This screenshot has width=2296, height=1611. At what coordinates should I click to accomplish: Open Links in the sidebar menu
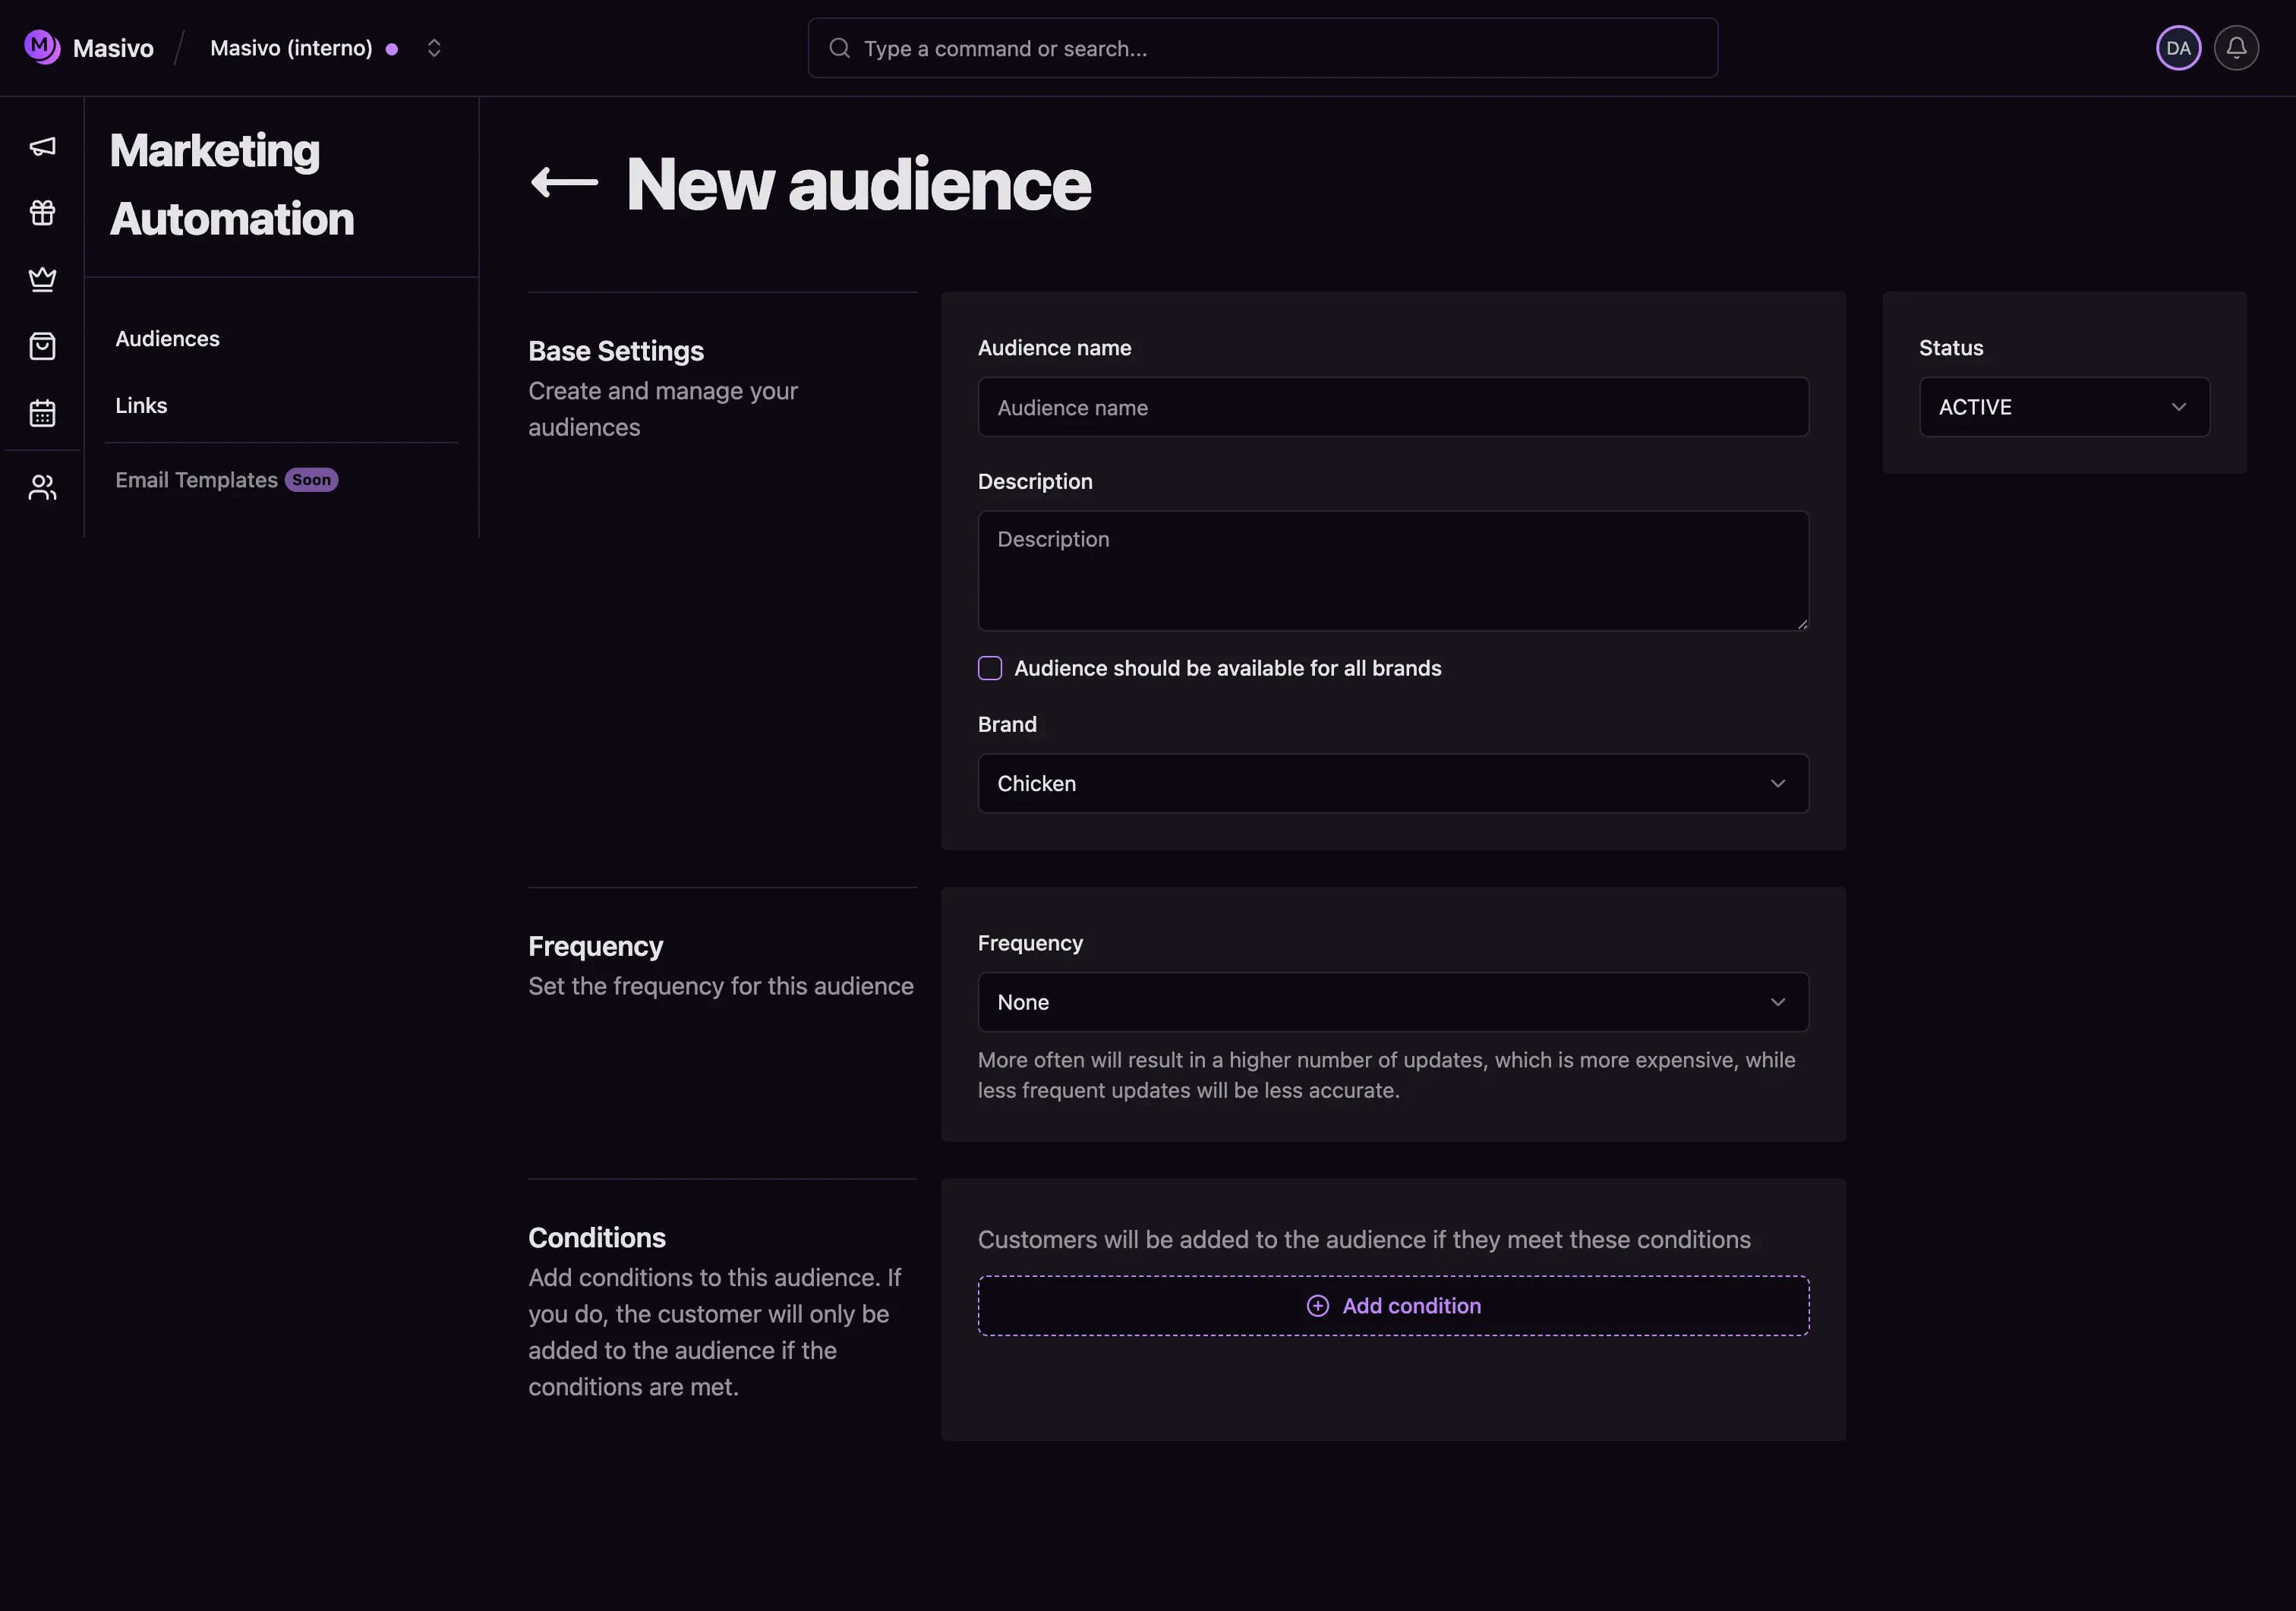(141, 406)
